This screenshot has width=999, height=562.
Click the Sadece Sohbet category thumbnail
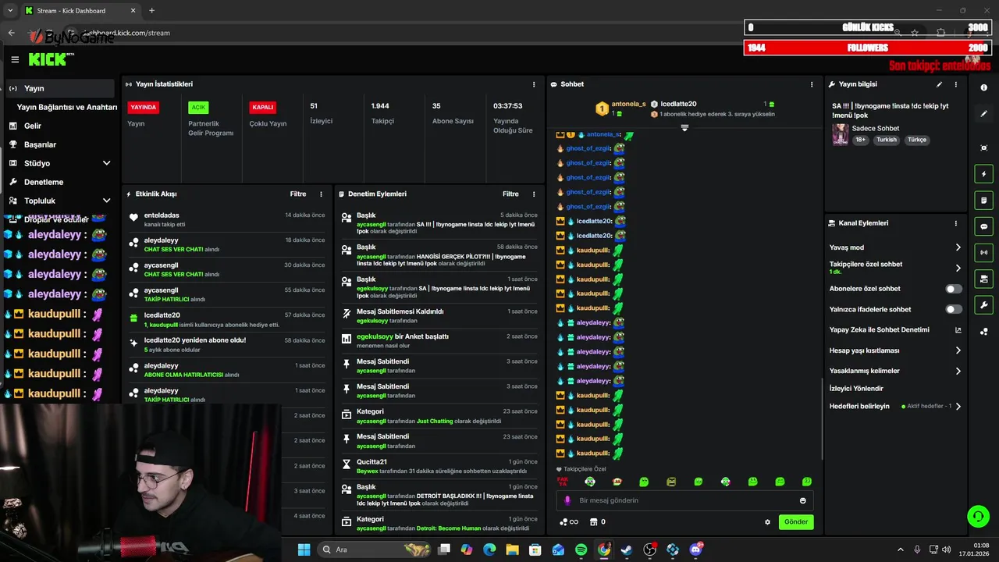click(840, 134)
